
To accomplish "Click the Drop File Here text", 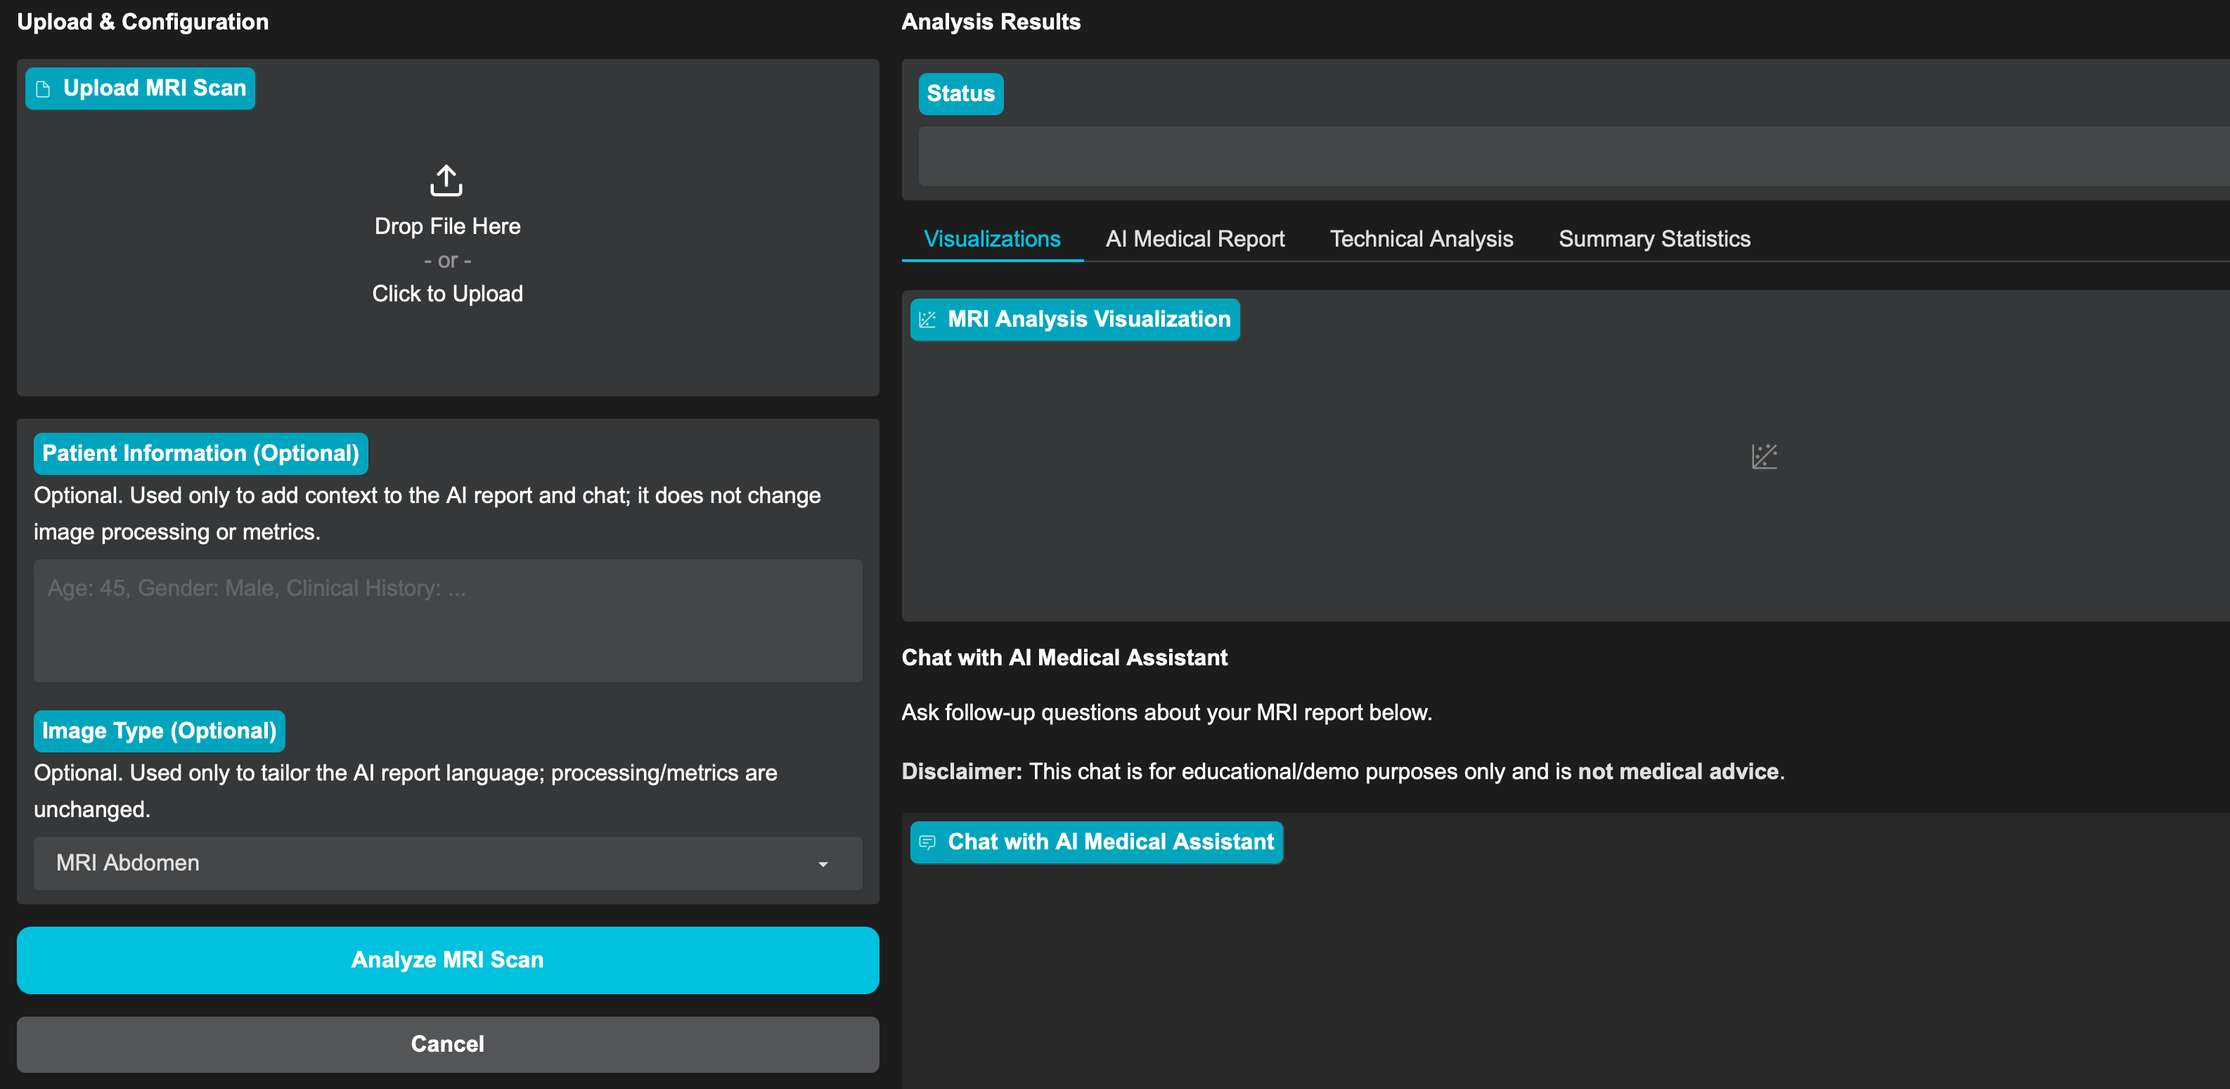I will (448, 226).
